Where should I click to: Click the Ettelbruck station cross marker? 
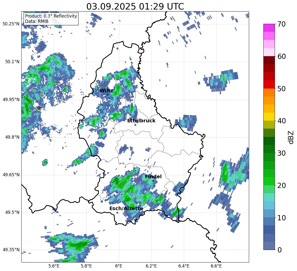pos(135,125)
